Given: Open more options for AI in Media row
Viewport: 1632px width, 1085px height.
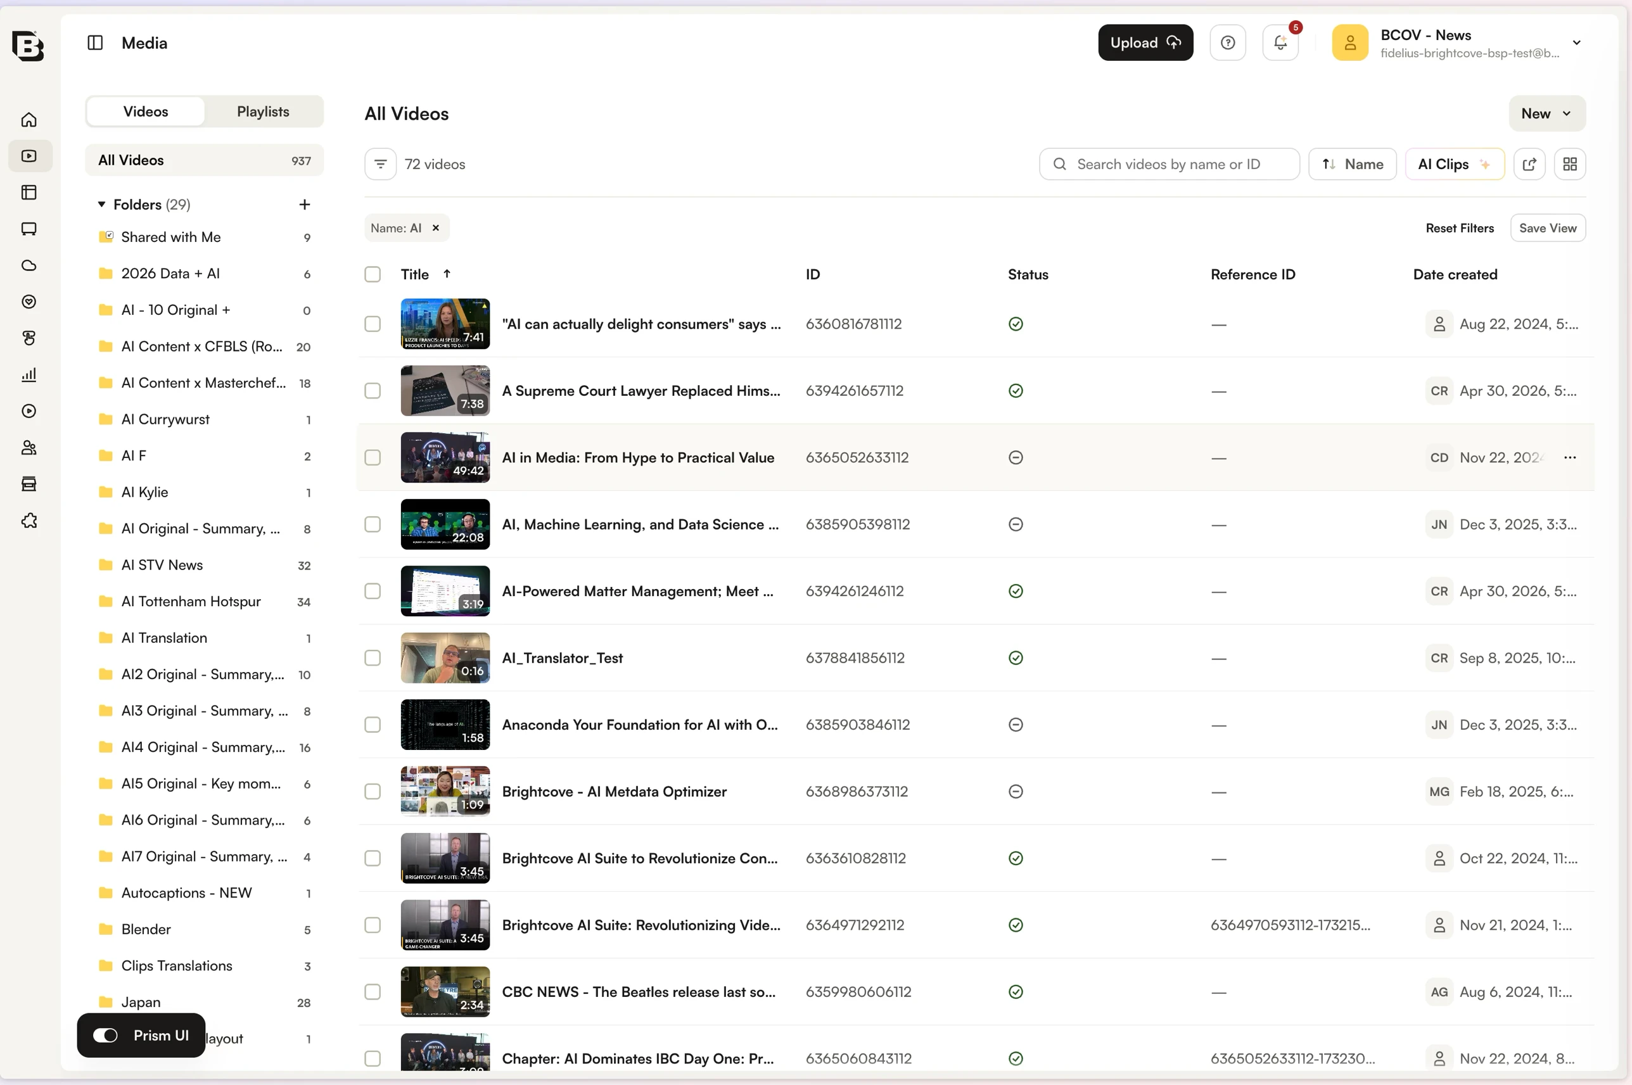Looking at the screenshot, I should (x=1570, y=457).
